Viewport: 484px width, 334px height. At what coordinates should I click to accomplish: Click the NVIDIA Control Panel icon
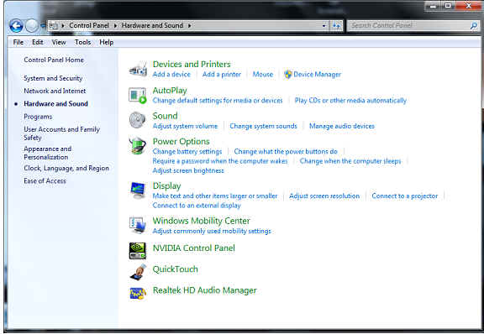point(138,251)
